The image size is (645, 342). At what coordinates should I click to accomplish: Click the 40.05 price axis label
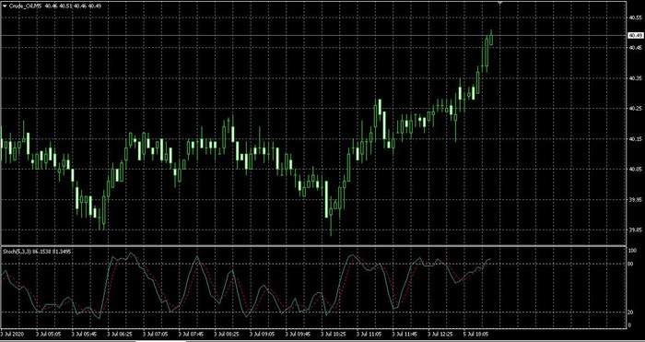click(x=636, y=169)
